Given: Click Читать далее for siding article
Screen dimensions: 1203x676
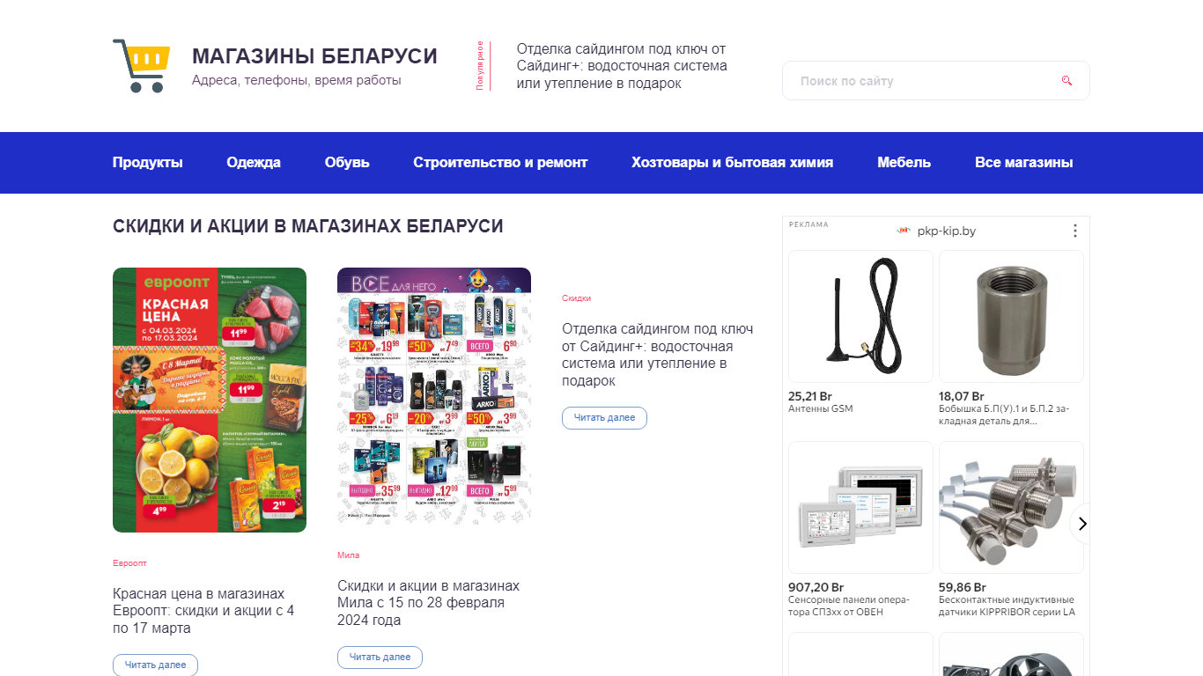Looking at the screenshot, I should [604, 417].
